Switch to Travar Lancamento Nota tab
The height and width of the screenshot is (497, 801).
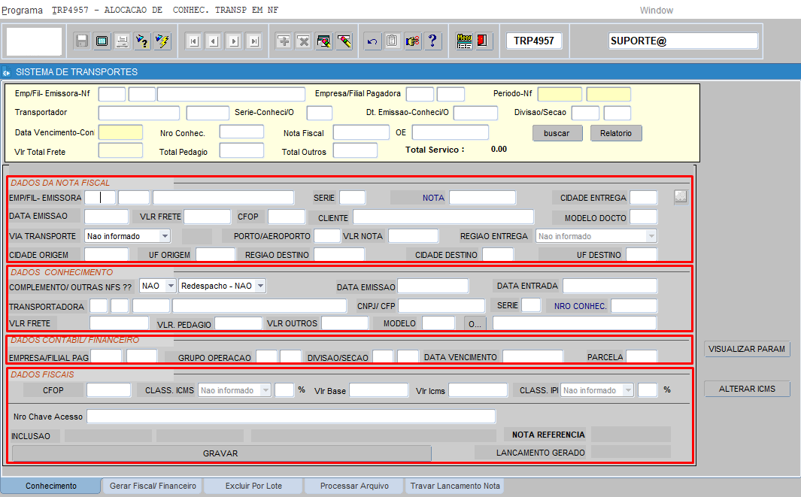click(454, 486)
